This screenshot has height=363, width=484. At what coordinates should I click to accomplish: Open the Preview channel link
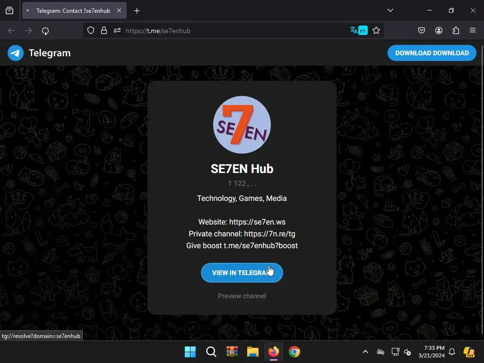point(242,296)
